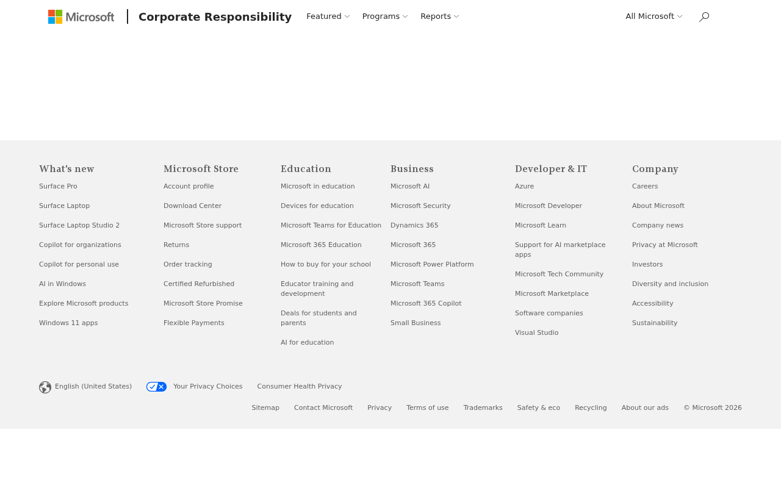781x488 pixels.
Task: Open the Sitemap link
Action: (265, 408)
